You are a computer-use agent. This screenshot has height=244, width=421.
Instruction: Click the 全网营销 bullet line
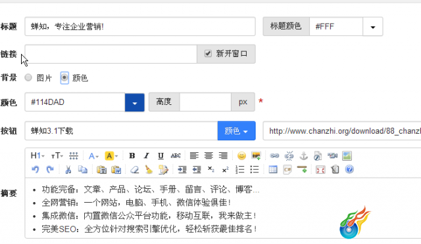136,203
